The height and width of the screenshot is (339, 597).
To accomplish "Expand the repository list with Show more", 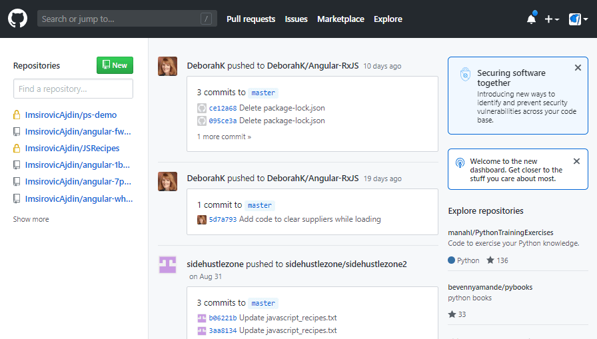I will tap(31, 219).
